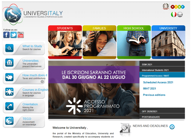Expand the How much does it arrow
Image resolution: width=192 pixels, height=139 pixels.
tap(42, 81)
